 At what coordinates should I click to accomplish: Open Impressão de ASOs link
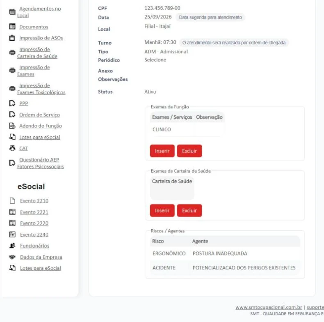tap(41, 38)
